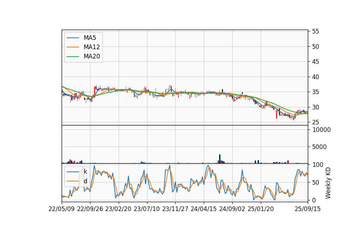Click the green MA20 legend line sample
Image resolution: width=342 pixels, height=246 pixels.
pyautogui.click(x=73, y=57)
